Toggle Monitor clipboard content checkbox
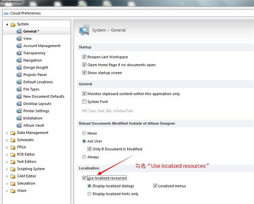 [84, 94]
